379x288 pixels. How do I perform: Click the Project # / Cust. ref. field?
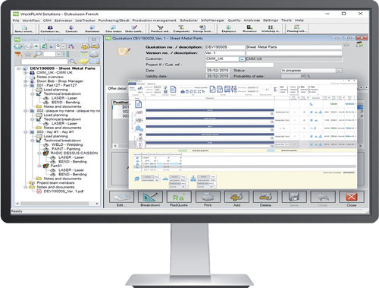[240, 65]
